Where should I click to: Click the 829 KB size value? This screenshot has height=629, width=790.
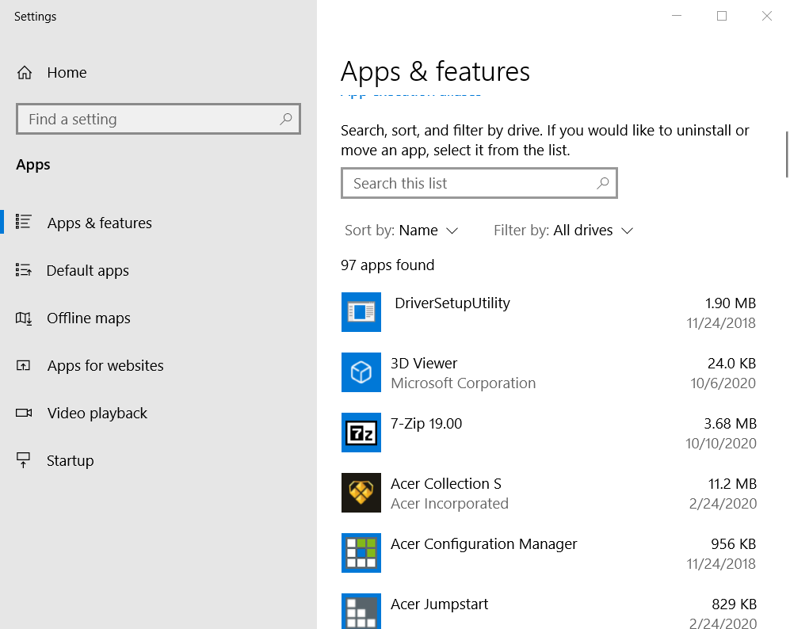(734, 604)
